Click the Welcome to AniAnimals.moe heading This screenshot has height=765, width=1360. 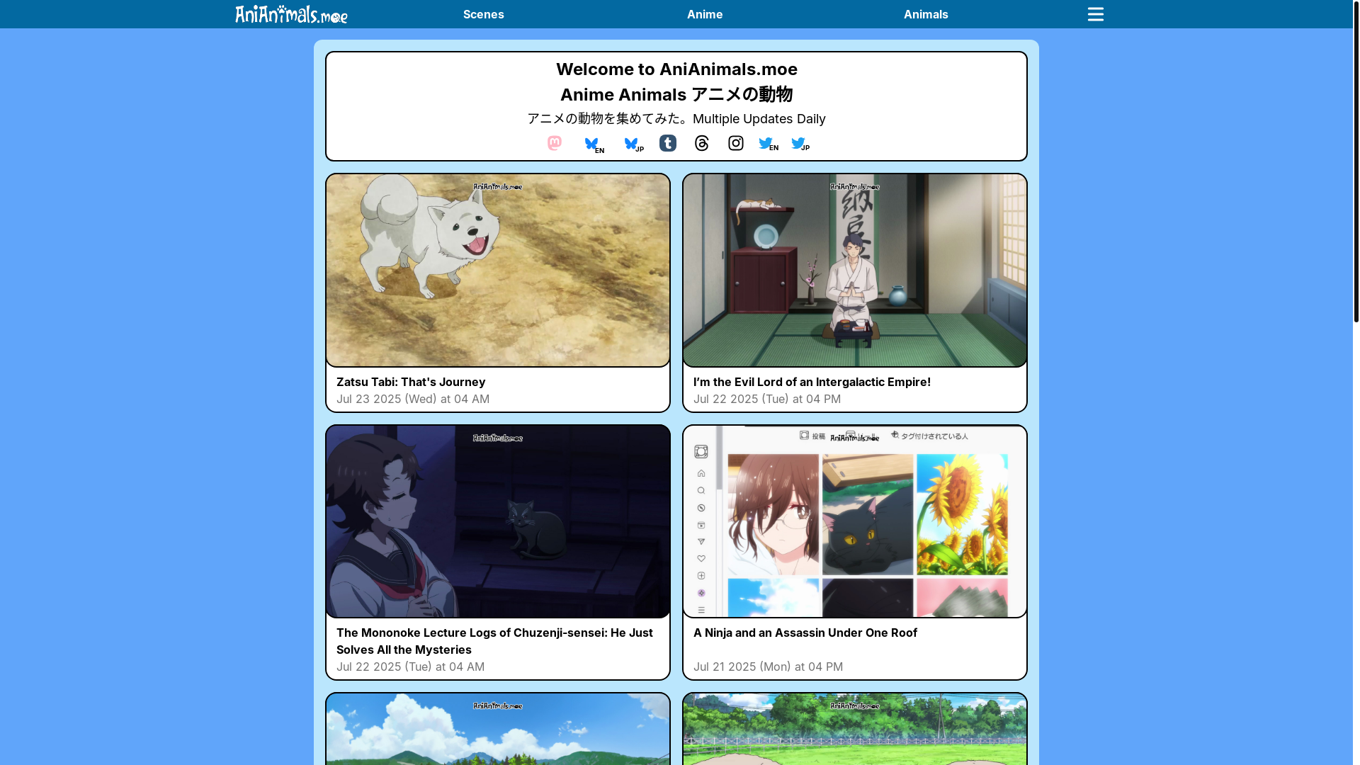tap(676, 69)
